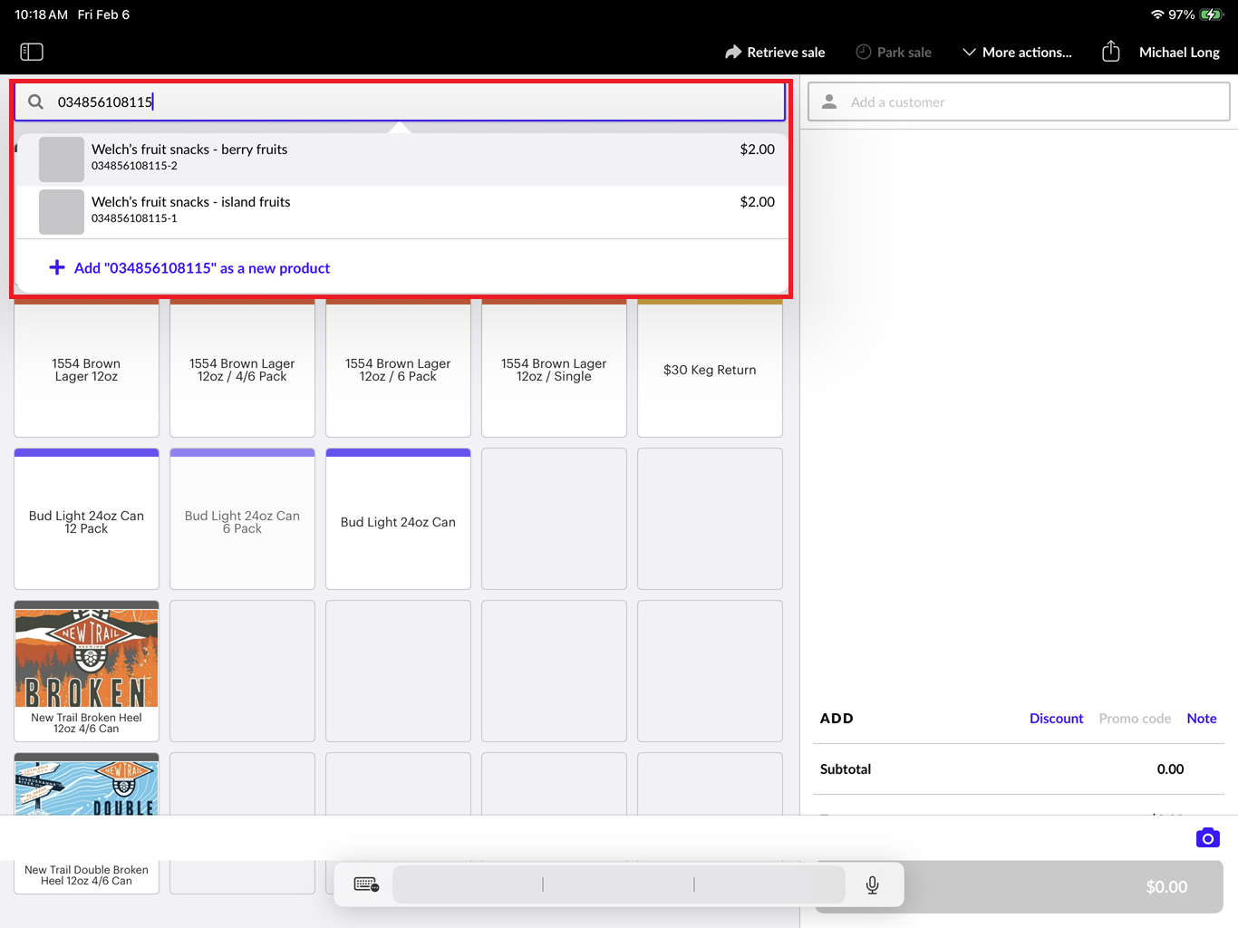This screenshot has height=928, width=1238.
Task: Select the $30 Keg Return tile
Action: coord(710,369)
